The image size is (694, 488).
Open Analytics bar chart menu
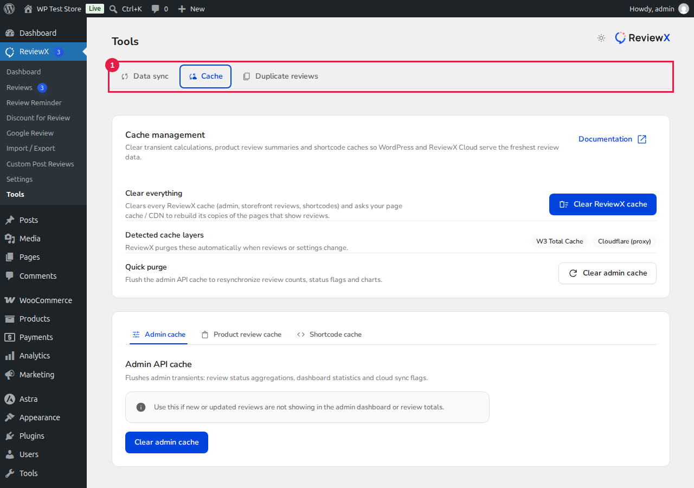click(x=10, y=356)
